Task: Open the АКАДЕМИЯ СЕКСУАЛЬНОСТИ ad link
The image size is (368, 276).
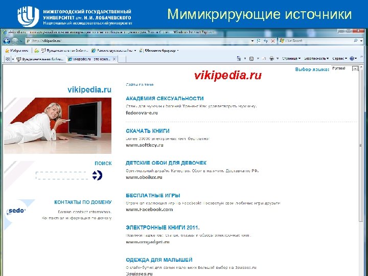Action: (165, 98)
